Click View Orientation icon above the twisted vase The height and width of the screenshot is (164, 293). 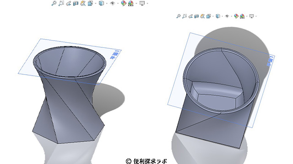click(90, 3)
